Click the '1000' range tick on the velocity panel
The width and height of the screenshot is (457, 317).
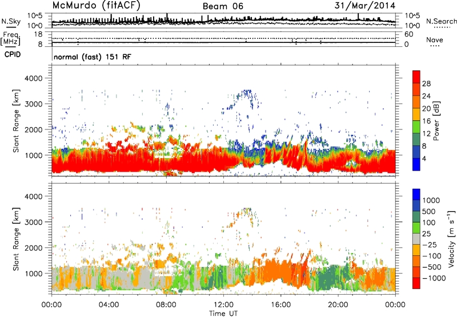(34, 274)
